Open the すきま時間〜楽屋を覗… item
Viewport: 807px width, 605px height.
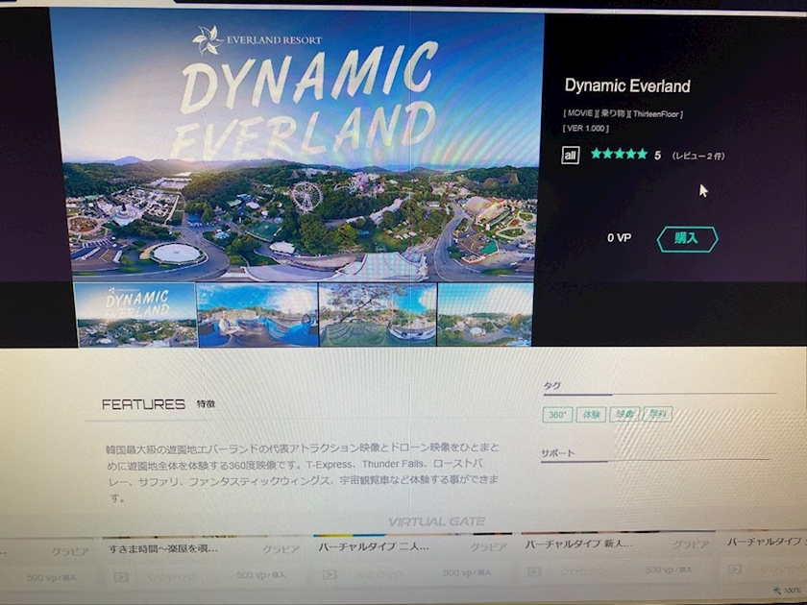[x=162, y=548]
